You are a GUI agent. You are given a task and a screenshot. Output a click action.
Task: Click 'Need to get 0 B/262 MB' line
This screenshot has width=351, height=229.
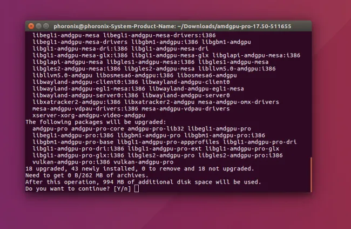pyautogui.click(x=87, y=175)
